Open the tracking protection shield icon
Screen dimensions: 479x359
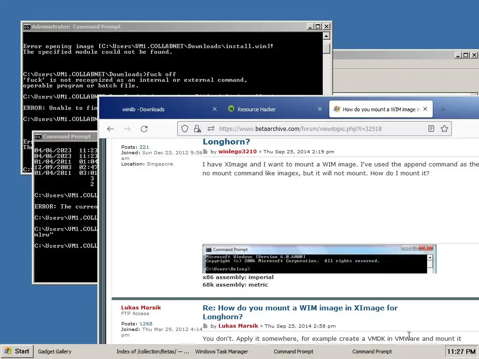[184, 129]
